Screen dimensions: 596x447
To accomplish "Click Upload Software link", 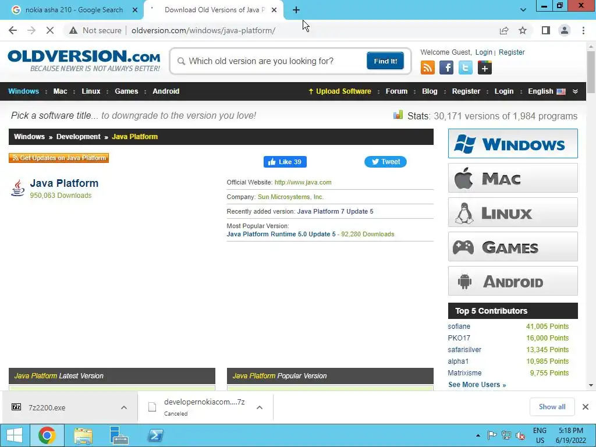I will [x=339, y=91].
